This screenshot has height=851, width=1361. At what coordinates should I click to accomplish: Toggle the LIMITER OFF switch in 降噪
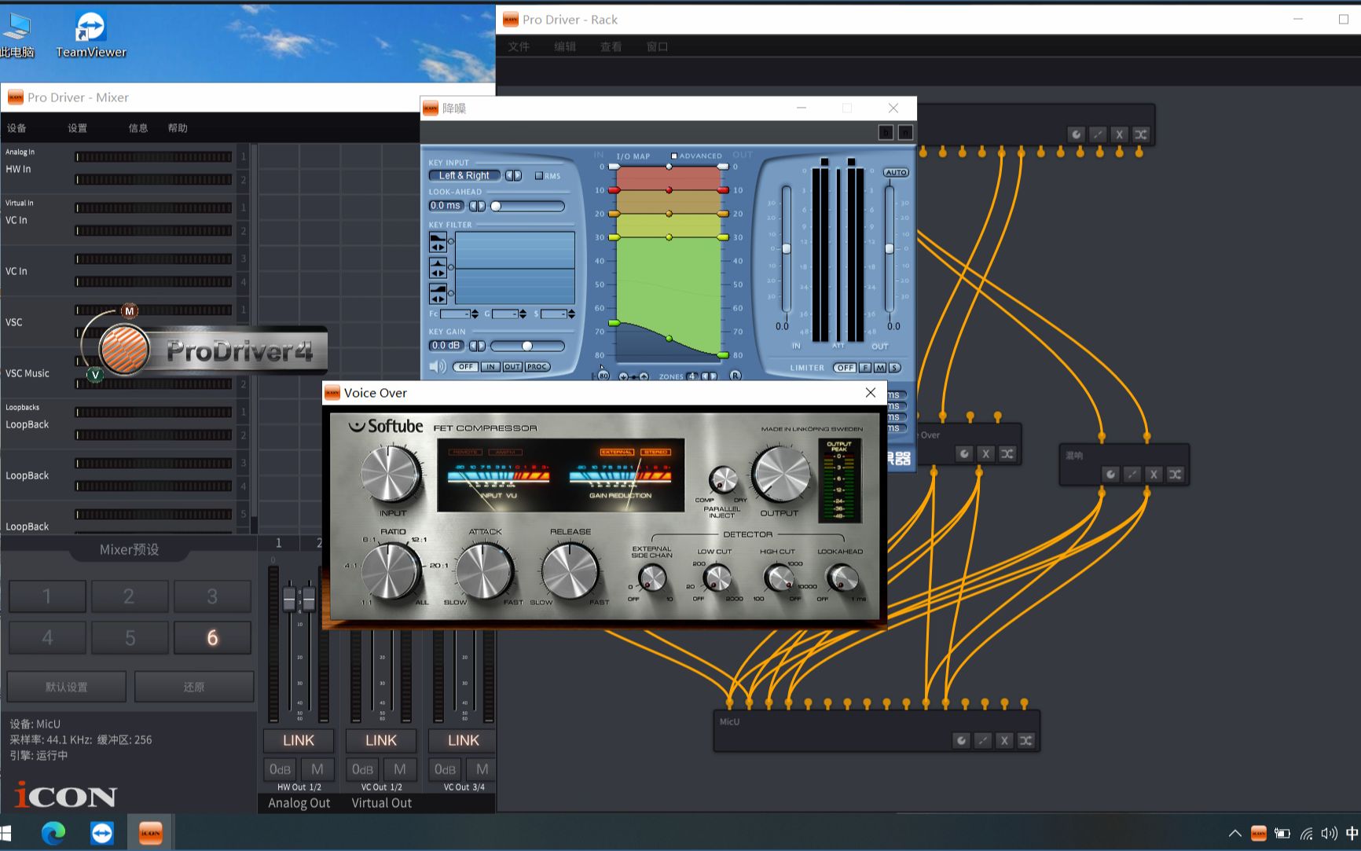click(x=845, y=367)
